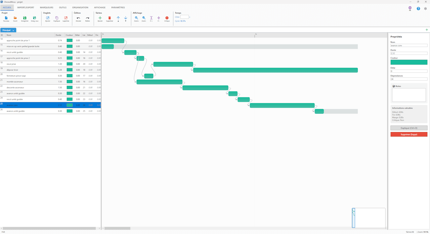The height and width of the screenshot is (234, 430).
Task: Increase row height with H+ icon
Action: point(151,18)
